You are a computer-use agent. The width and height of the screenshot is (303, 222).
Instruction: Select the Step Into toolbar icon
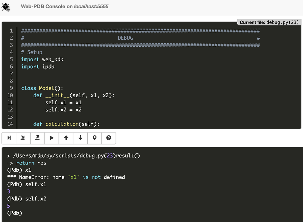tap(23, 138)
